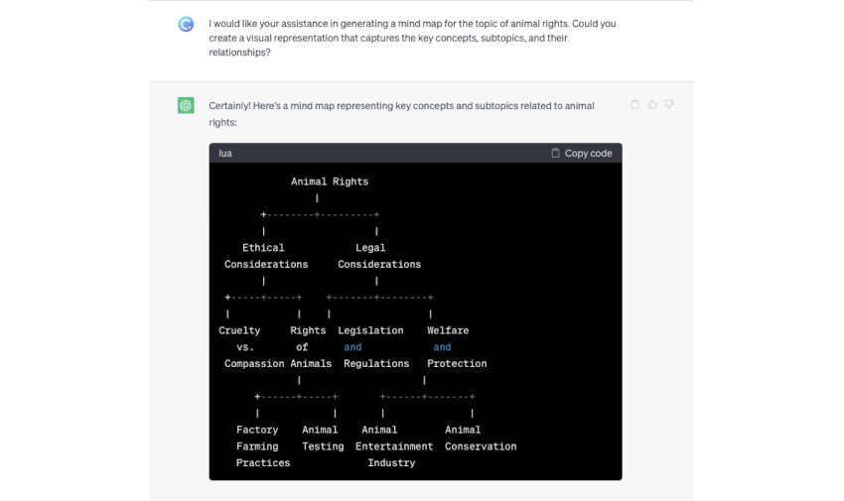Click the 'lua' language label
The width and height of the screenshot is (844, 501).
225,154
